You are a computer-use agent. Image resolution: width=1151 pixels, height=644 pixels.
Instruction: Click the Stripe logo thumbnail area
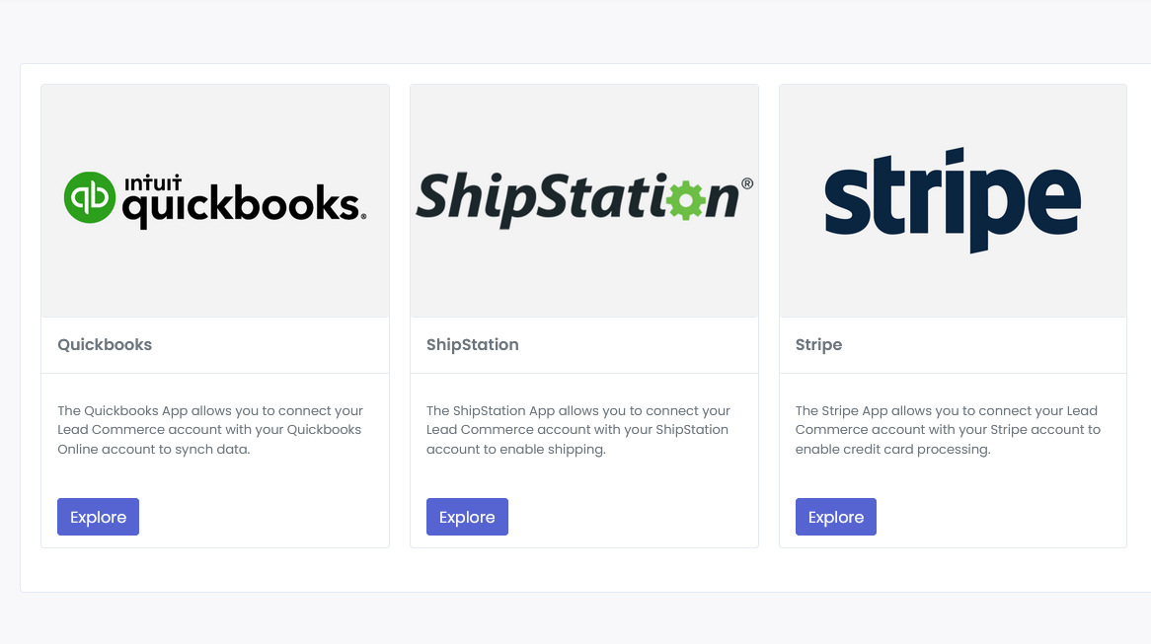952,199
